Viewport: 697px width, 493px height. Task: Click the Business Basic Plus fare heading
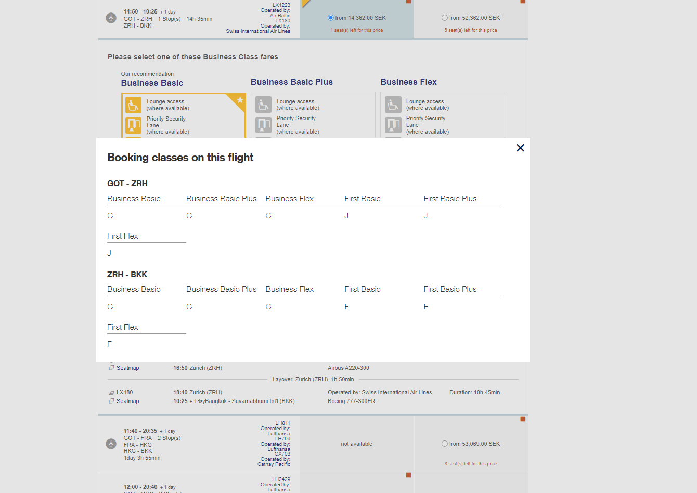[x=291, y=82]
